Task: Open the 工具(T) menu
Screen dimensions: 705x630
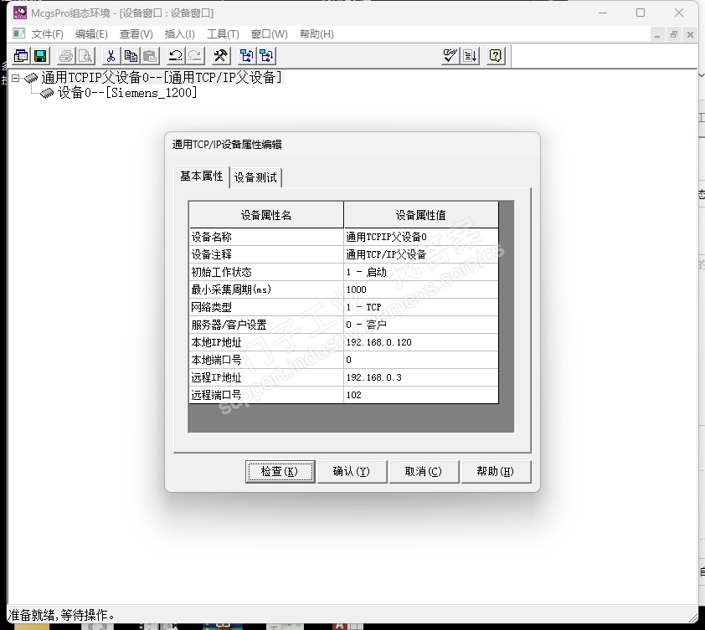Action: 223,34
